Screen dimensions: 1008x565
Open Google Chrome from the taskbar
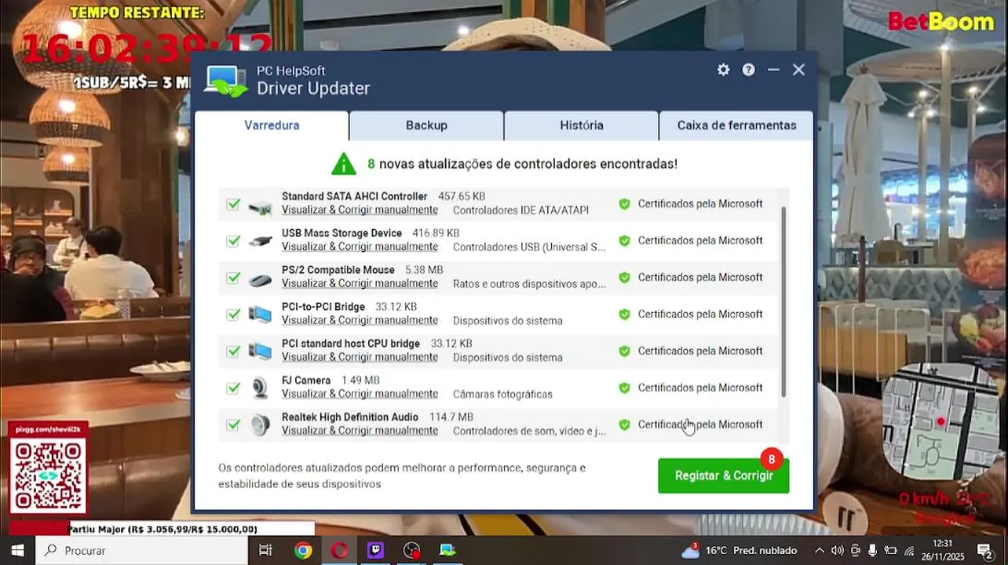pos(303,550)
